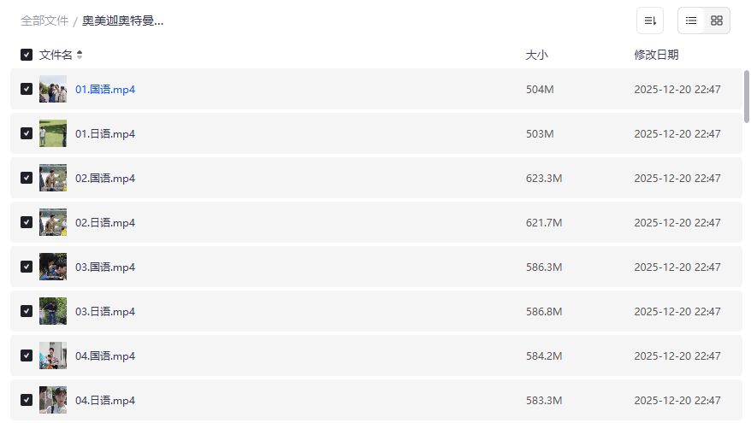Open the 03.国语.mp4 thumbnail preview
The image size is (751, 423).
click(53, 267)
